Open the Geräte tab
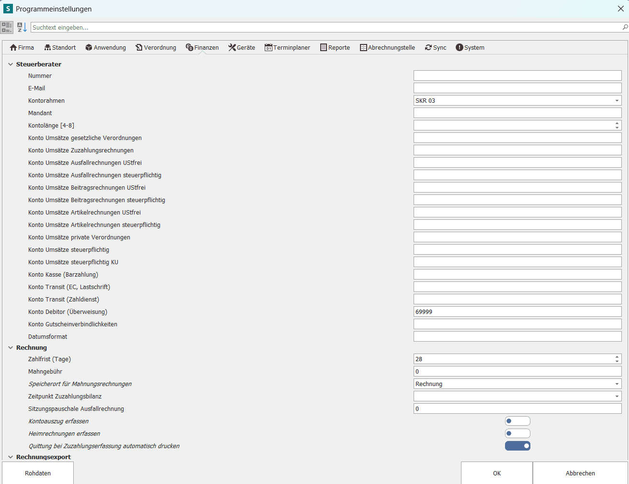Image resolution: width=629 pixels, height=484 pixels. [242, 47]
